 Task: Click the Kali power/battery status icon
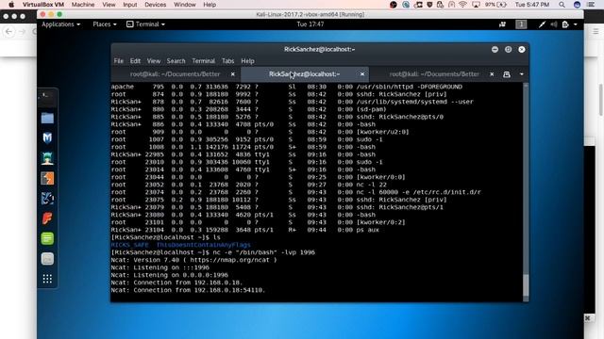tap(565, 24)
